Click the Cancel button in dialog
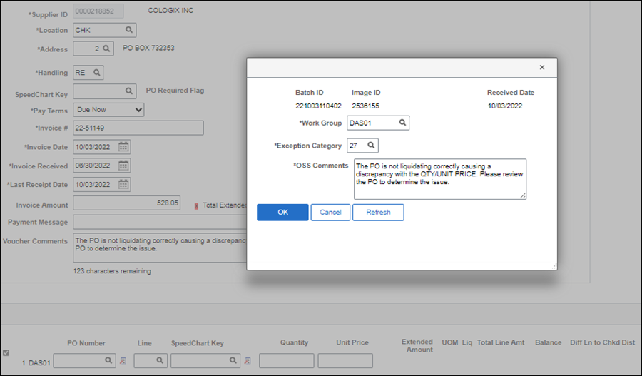 [330, 212]
